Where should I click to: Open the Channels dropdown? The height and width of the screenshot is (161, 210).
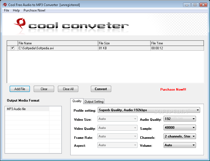(180, 136)
